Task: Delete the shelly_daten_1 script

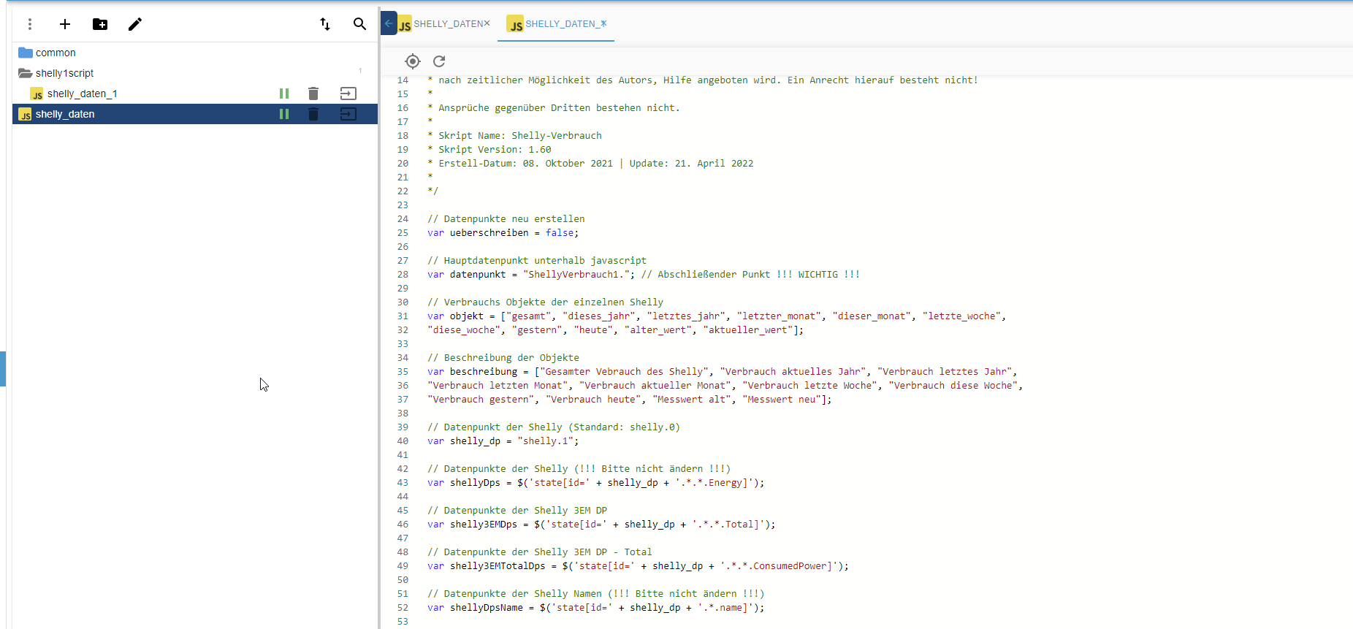Action: (x=313, y=94)
